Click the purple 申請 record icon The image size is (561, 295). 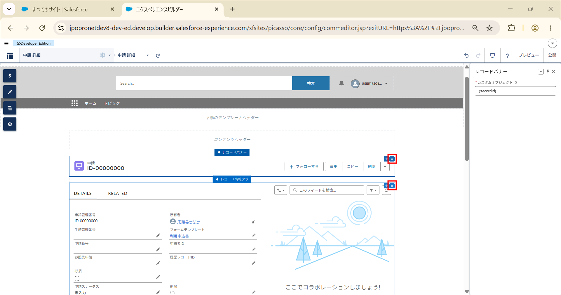coord(79,166)
